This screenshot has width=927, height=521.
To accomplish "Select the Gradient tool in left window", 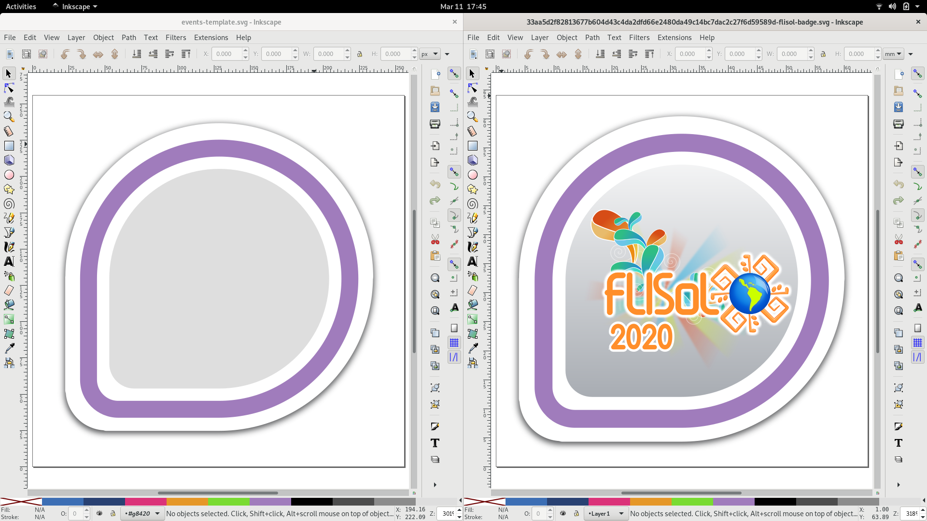I will click(x=9, y=319).
